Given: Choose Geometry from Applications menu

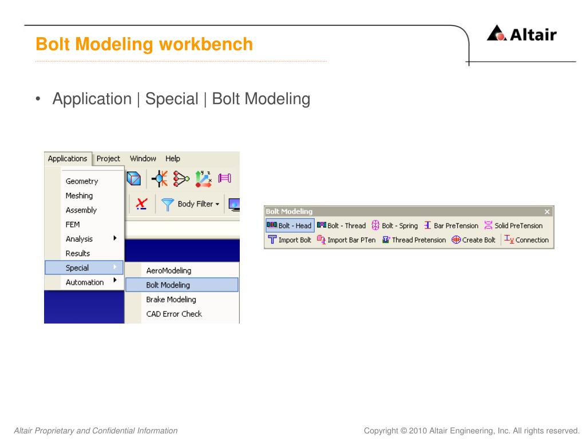Looking at the screenshot, I should (82, 181).
